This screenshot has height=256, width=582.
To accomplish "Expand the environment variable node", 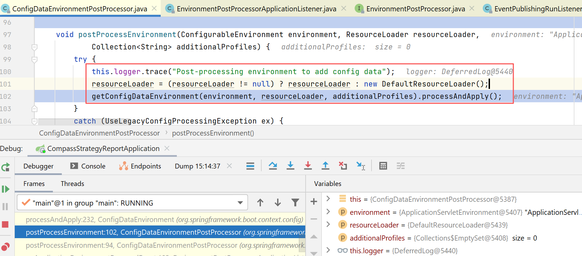I will 328,212.
